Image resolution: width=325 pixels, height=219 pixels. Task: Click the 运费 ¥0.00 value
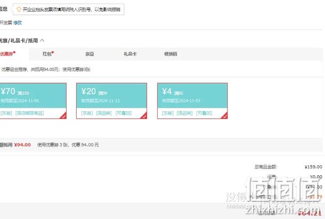pyautogui.click(x=316, y=177)
